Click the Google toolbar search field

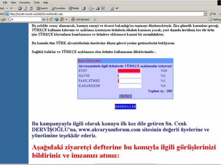coord(27,19)
